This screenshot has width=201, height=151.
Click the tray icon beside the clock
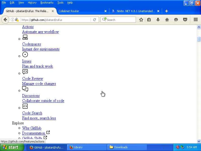point(182,147)
